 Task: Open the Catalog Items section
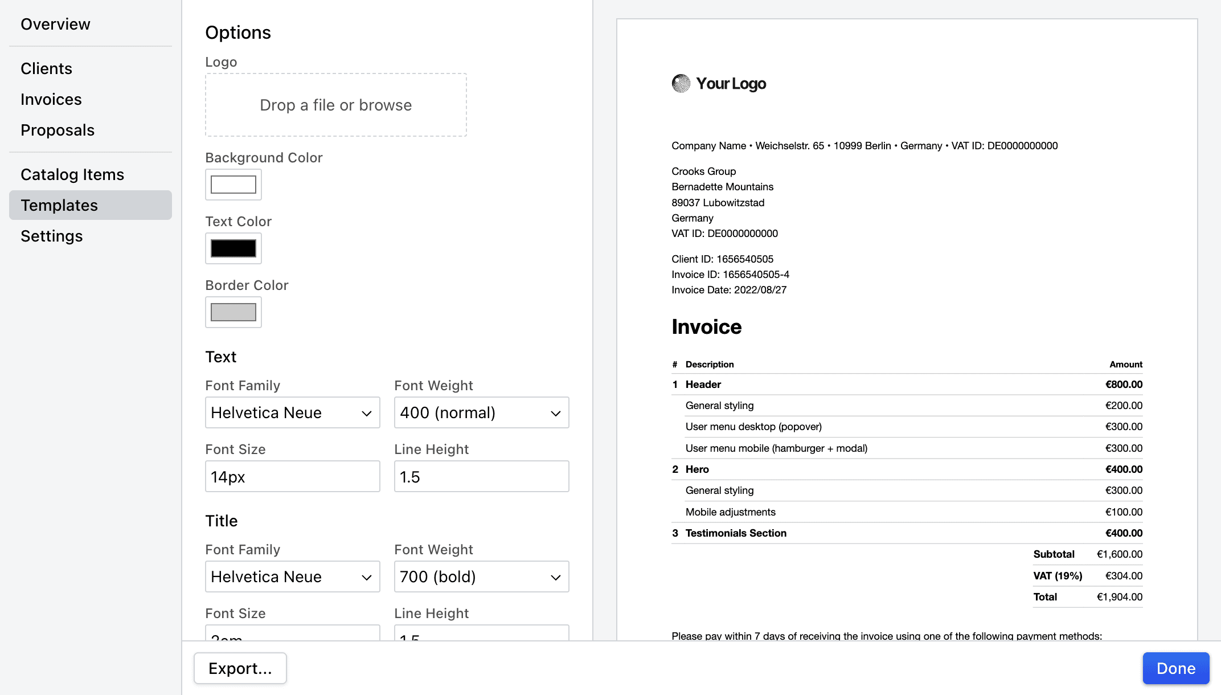pos(72,174)
